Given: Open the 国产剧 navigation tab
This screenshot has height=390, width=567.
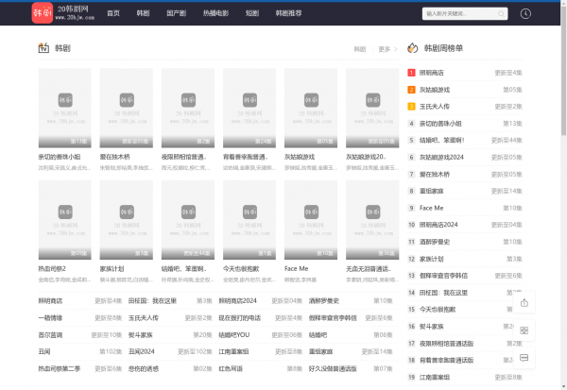Looking at the screenshot, I should pyautogui.click(x=175, y=14).
